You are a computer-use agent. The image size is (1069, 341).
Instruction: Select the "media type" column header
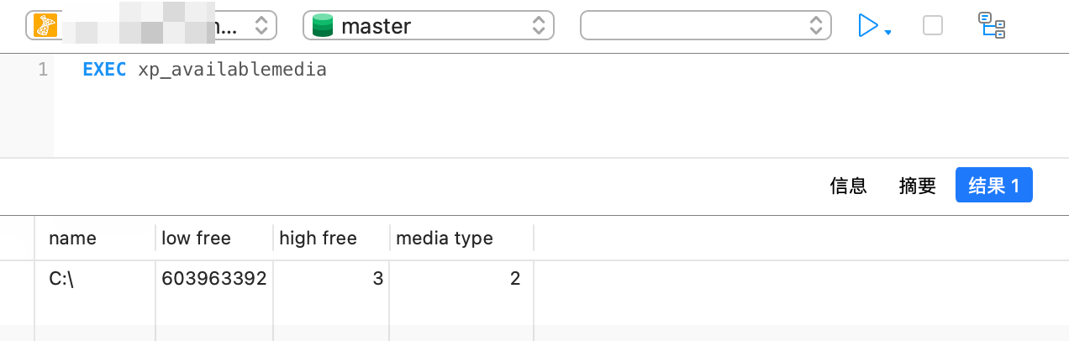[445, 238]
